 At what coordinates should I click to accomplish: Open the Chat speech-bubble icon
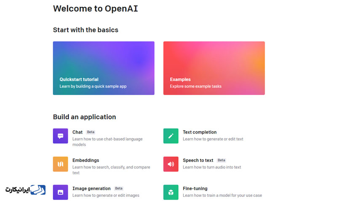(x=60, y=136)
